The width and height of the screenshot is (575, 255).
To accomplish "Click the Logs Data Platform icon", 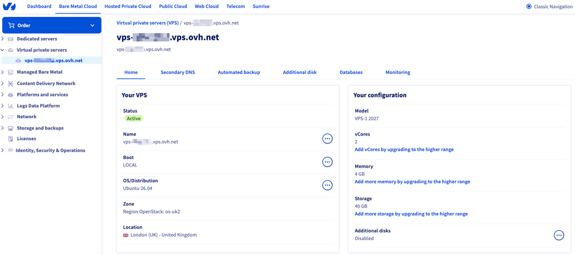I will (x=10, y=106).
